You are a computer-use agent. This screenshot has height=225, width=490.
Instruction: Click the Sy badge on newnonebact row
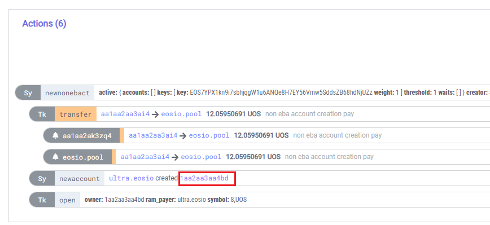pos(28,92)
